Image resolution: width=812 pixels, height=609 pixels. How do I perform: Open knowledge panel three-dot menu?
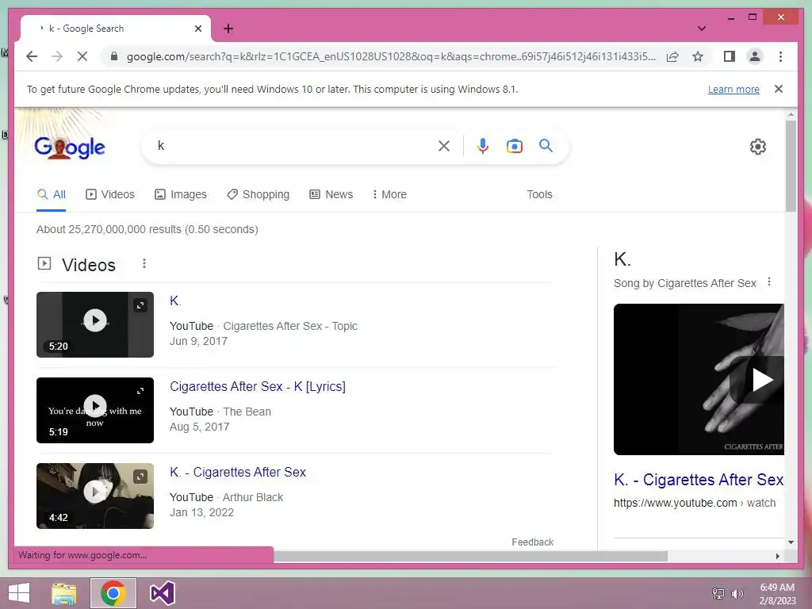pos(769,282)
